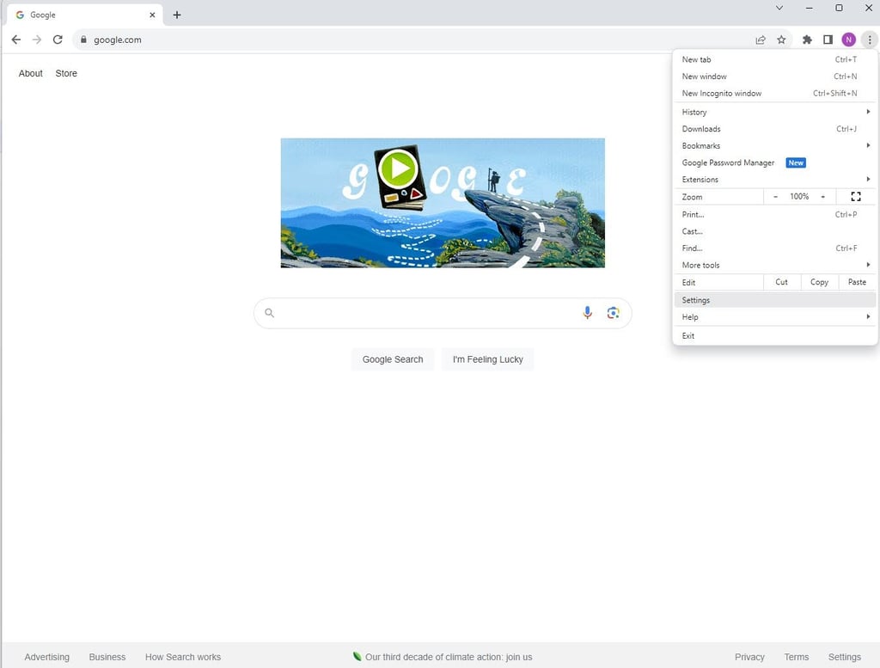Go back using the back arrow
880x668 pixels.
tap(16, 40)
